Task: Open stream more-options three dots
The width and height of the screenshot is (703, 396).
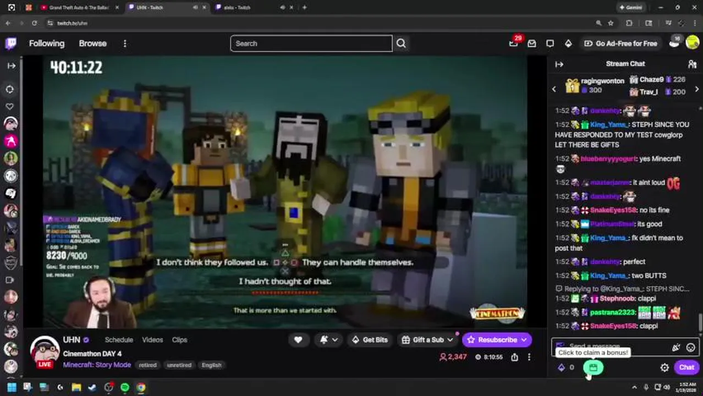Action: point(529,357)
